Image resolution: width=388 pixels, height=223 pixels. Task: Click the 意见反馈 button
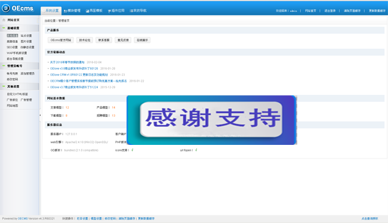click(123, 40)
